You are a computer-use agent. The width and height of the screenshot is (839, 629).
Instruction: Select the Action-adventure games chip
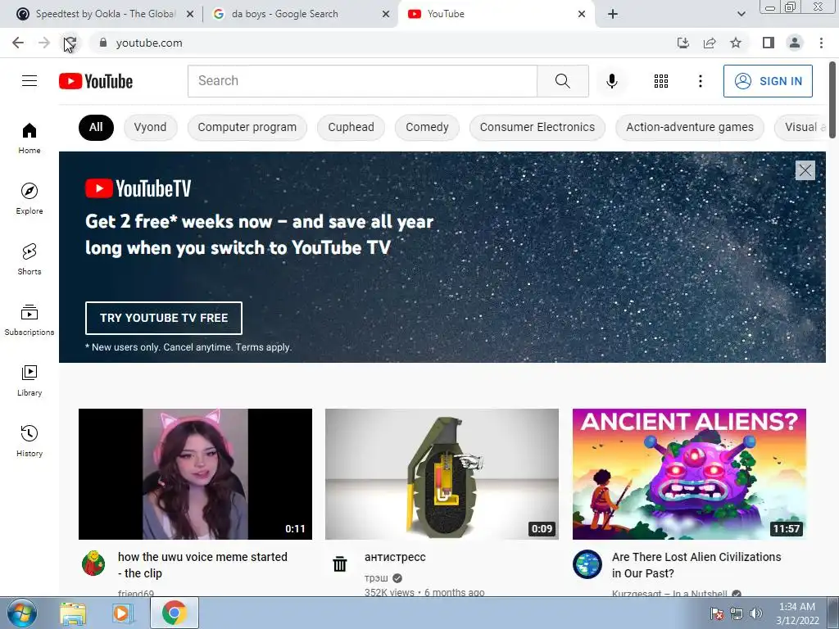point(690,127)
